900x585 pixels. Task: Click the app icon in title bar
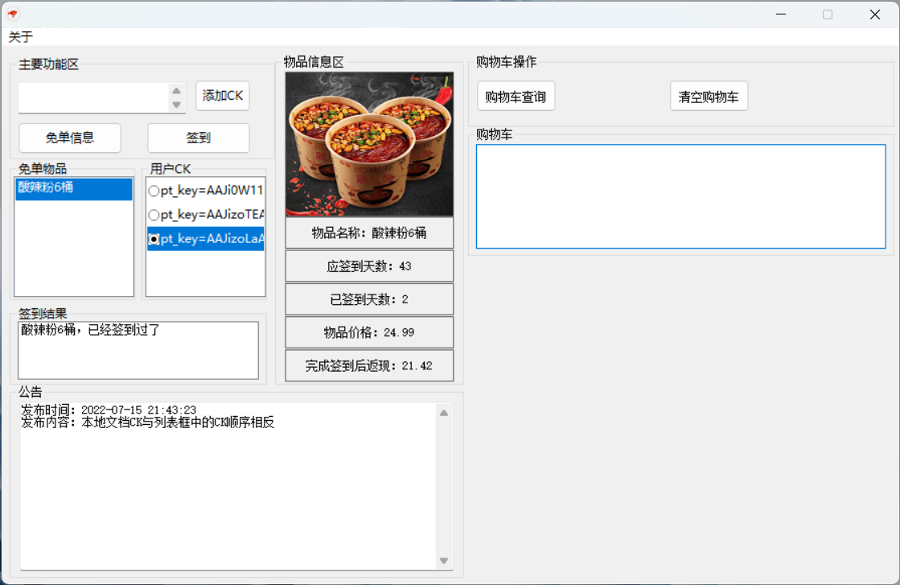point(13,14)
